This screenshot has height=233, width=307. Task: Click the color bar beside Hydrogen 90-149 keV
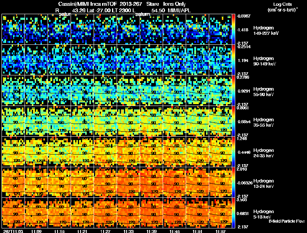[233, 60]
